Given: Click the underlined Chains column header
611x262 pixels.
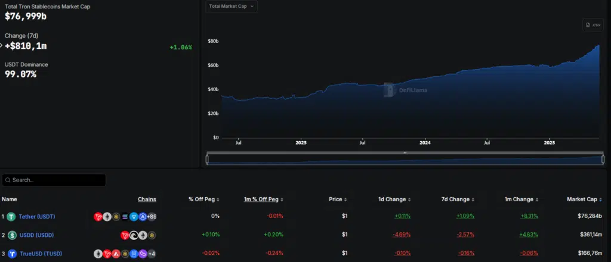Looking at the screenshot, I should point(147,199).
